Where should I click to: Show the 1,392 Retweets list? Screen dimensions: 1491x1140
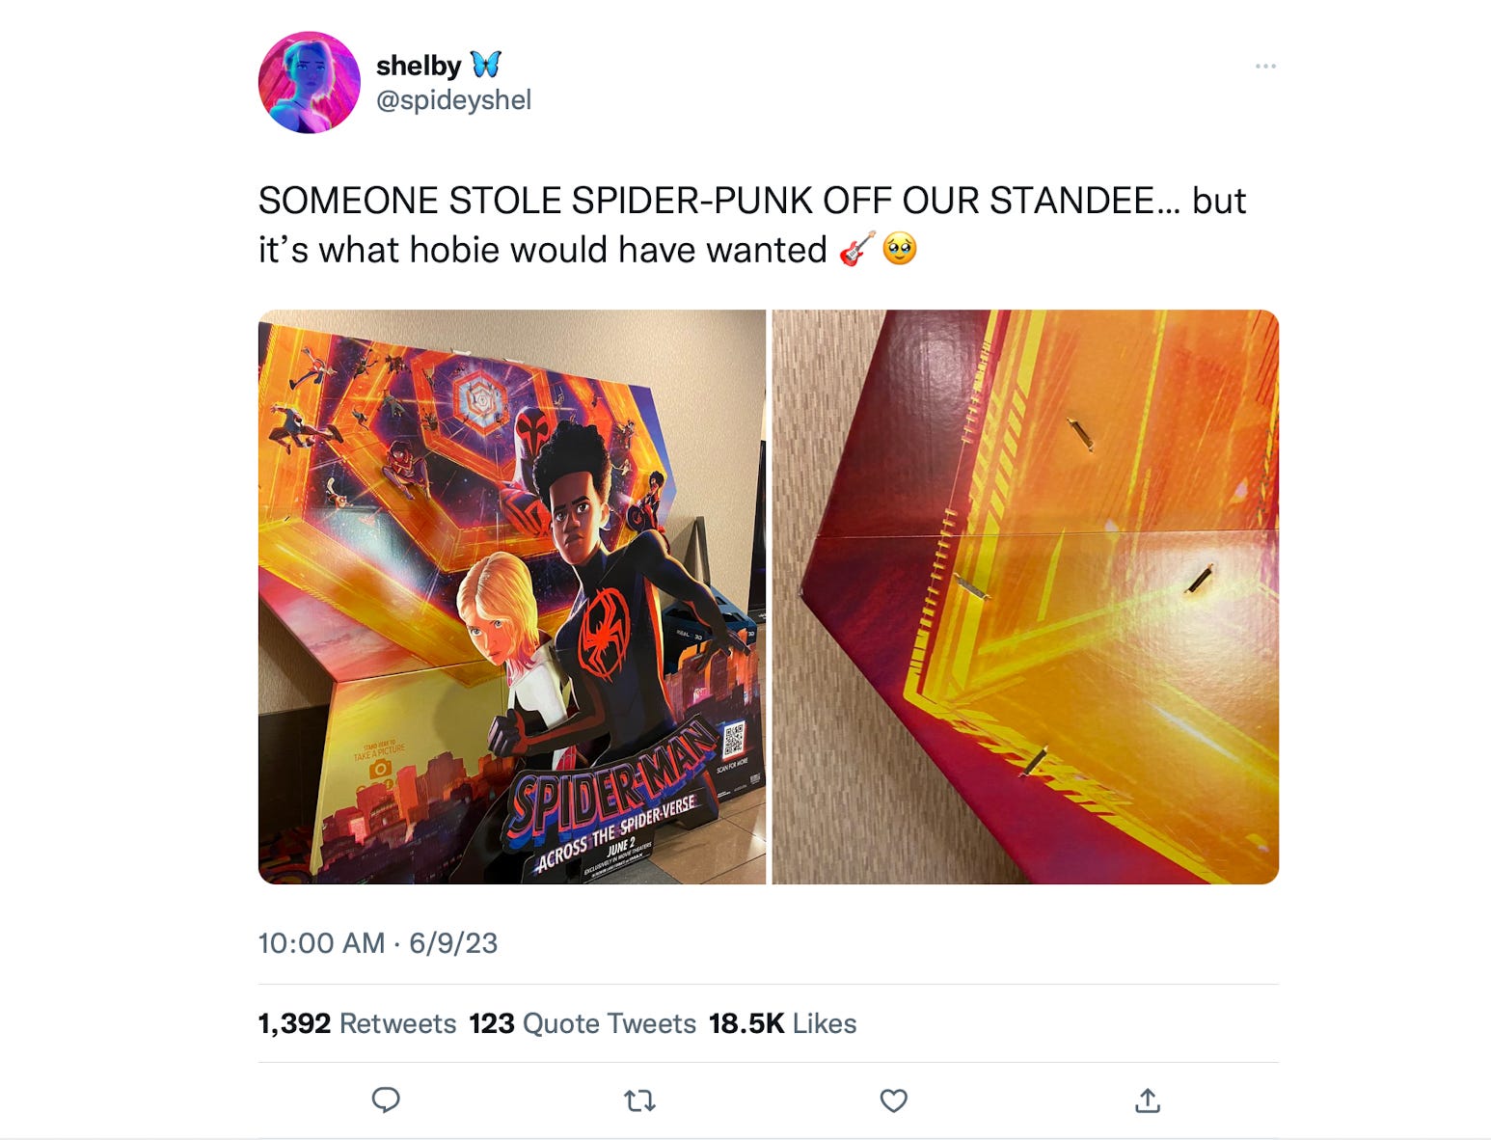tap(357, 1023)
